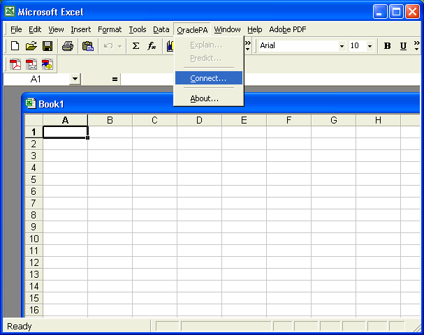Click the Save floppy disk icon
This screenshot has height=335, width=424.
[47, 46]
